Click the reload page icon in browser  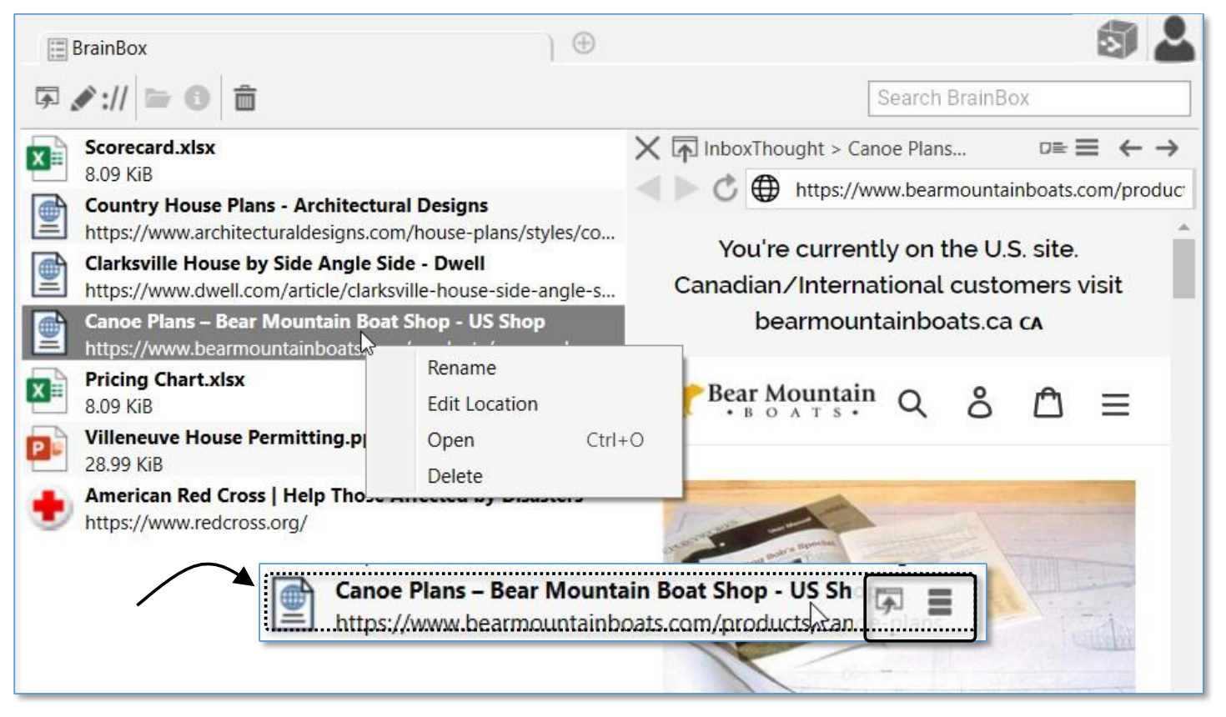(724, 188)
